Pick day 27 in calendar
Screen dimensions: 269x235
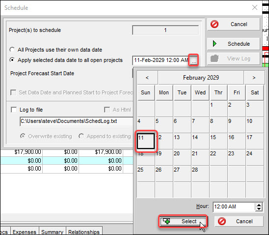click(182, 174)
